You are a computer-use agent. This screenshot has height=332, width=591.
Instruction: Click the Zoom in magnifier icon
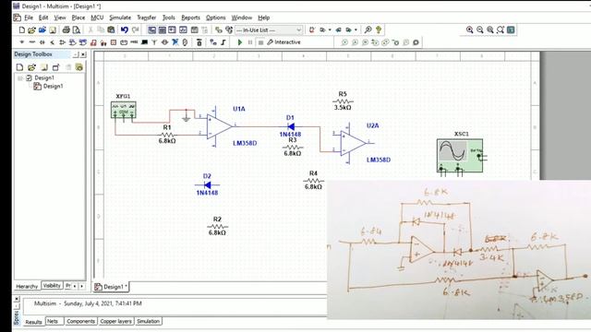click(x=470, y=30)
